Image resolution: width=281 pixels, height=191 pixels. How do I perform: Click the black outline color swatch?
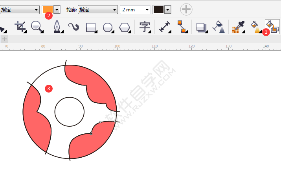click(158, 9)
